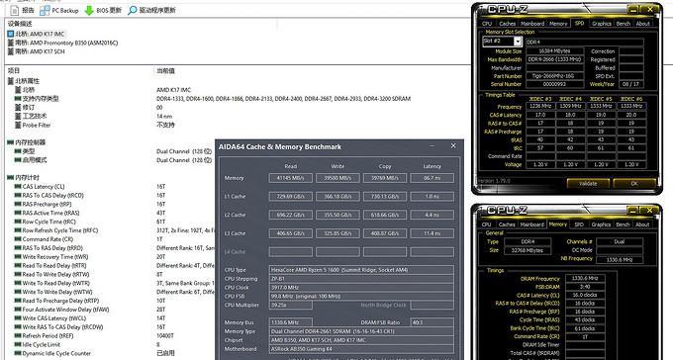Click the Memory Copy 39769 MB/s field

coord(385,178)
